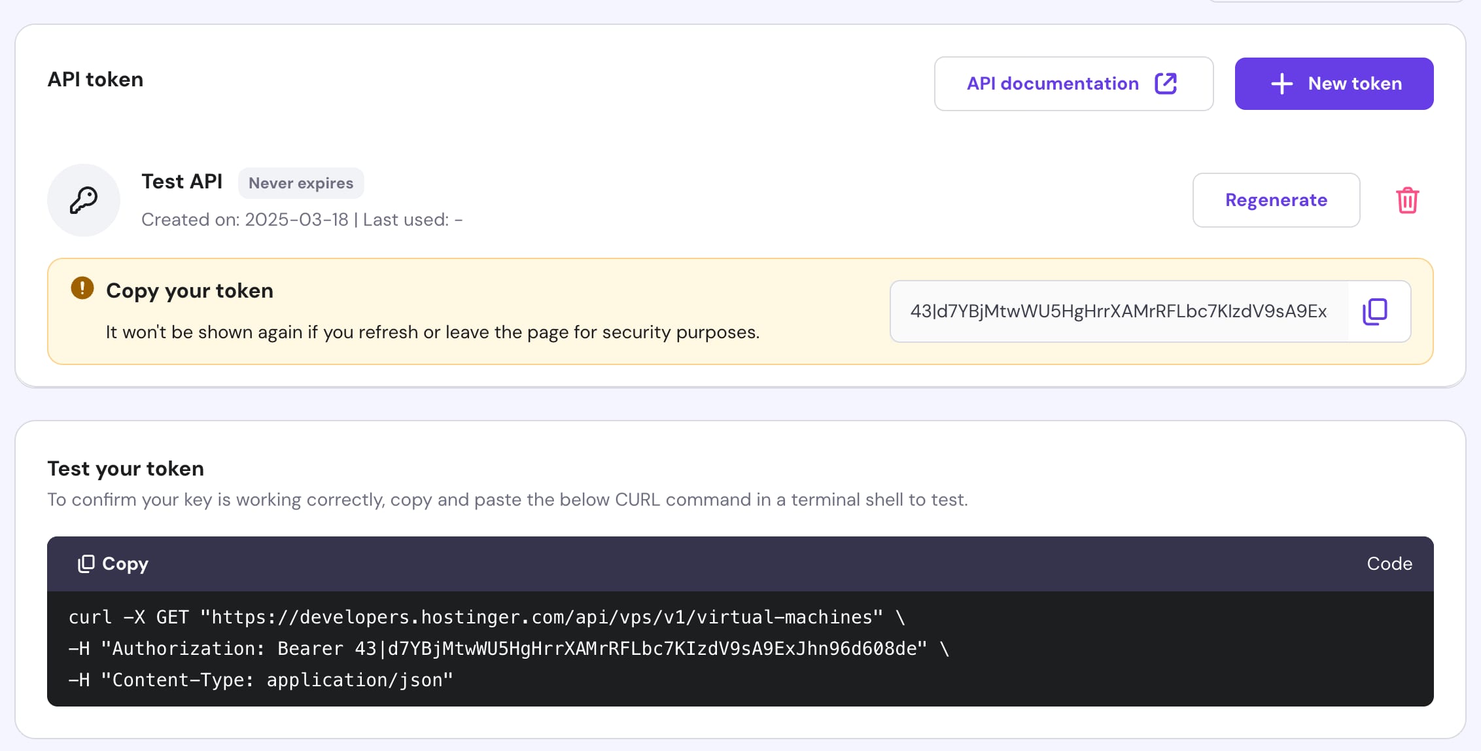Delete the Test API token with trash icon
This screenshot has height=751, width=1481.
tap(1407, 200)
